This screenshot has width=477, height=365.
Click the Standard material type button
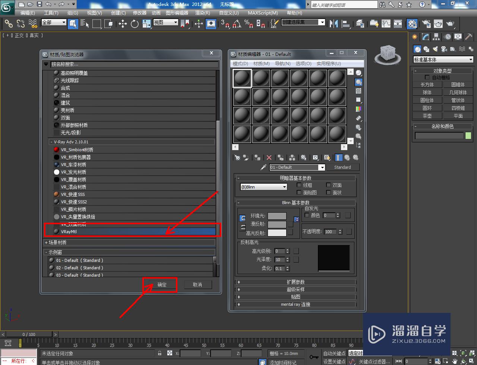[x=342, y=167]
